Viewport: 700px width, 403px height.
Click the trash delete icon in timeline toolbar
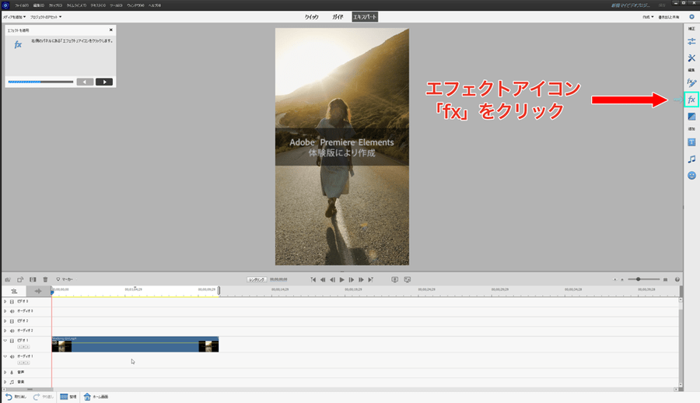coord(45,279)
